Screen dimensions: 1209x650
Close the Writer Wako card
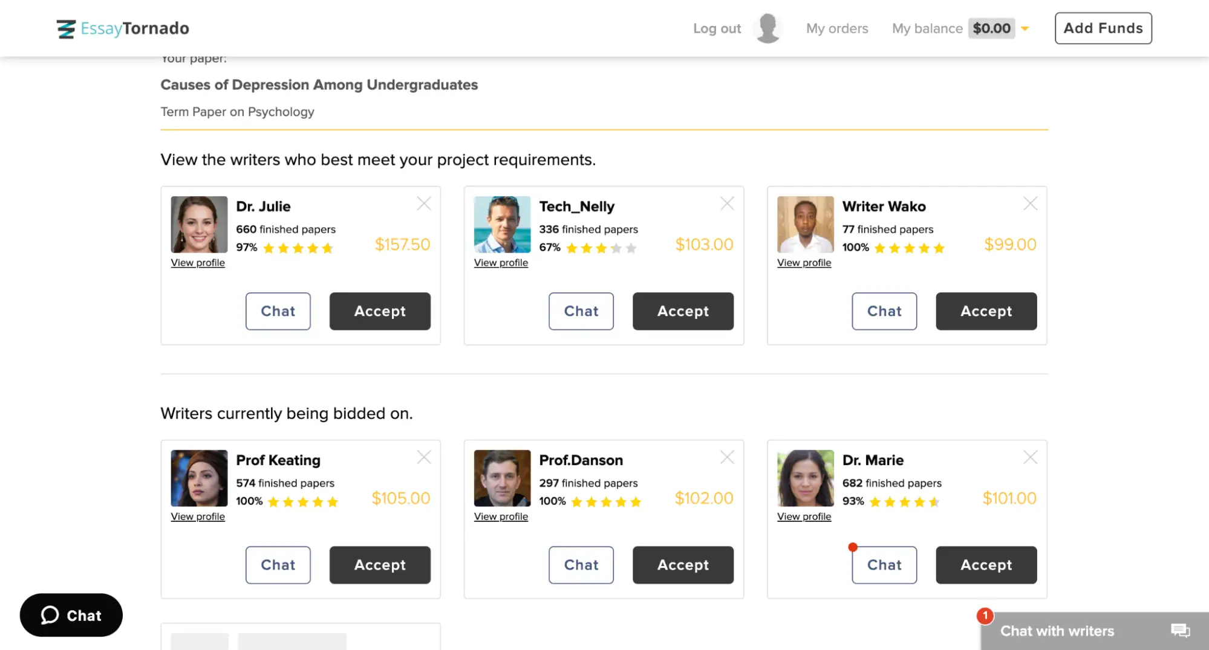[1030, 204]
